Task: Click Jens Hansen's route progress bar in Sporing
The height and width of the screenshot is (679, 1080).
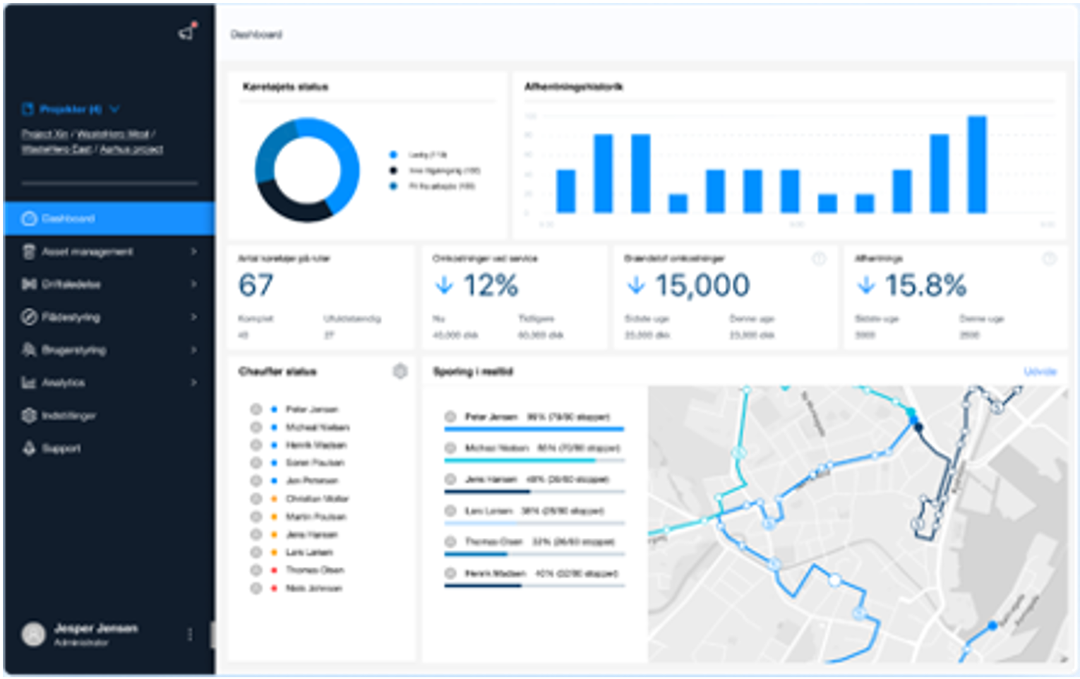Action: [x=534, y=491]
